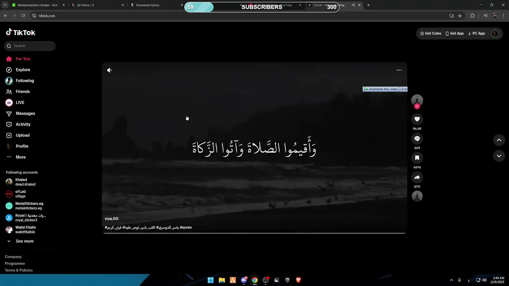Open a new browser tab
The image size is (509, 286).
(x=368, y=5)
